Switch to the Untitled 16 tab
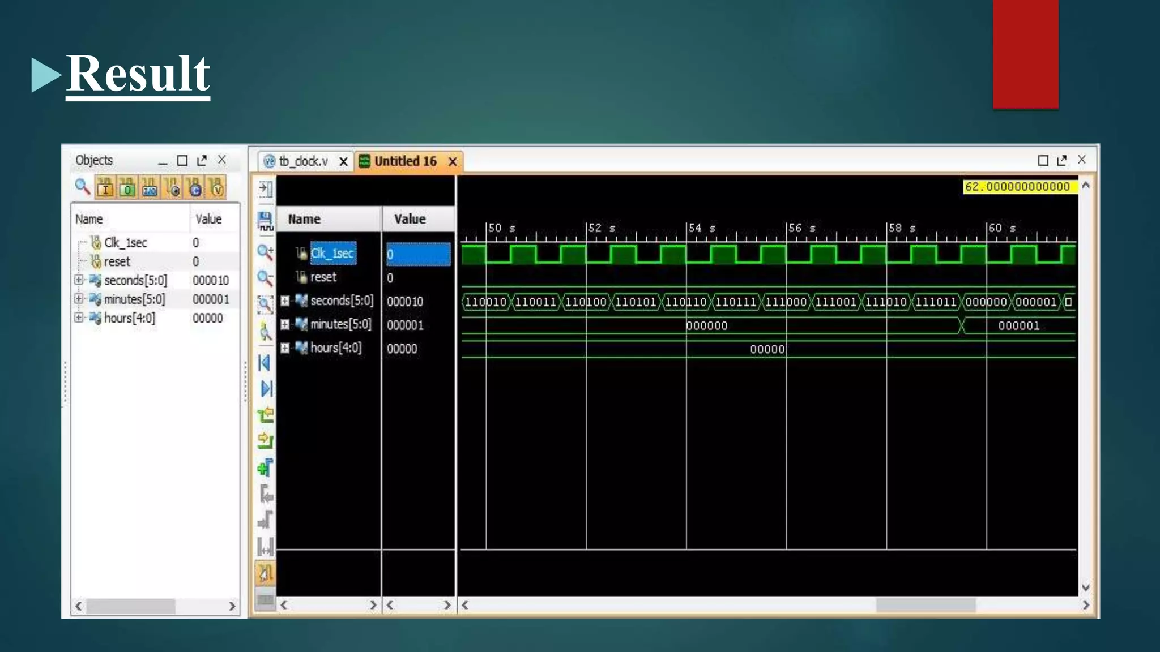This screenshot has height=652, width=1160. point(405,161)
